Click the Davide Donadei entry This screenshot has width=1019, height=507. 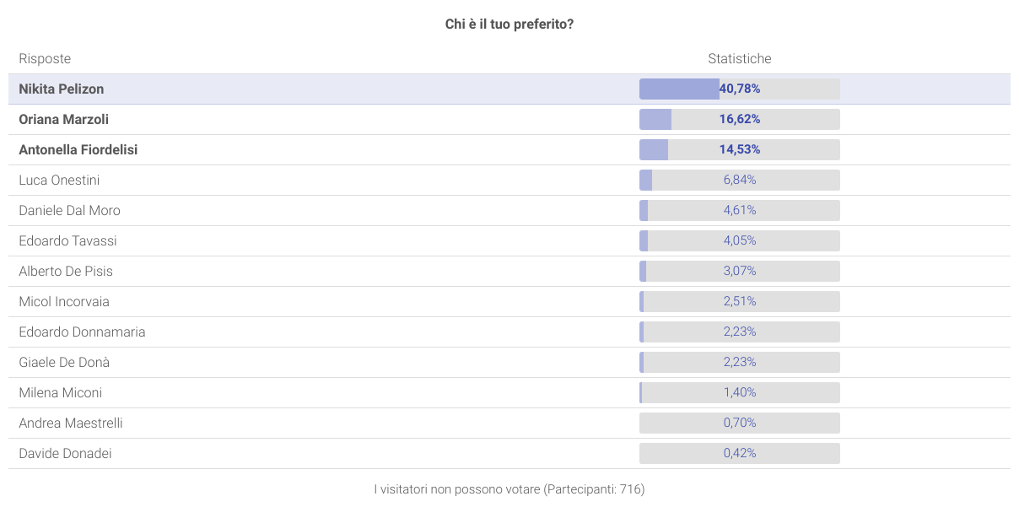65,453
